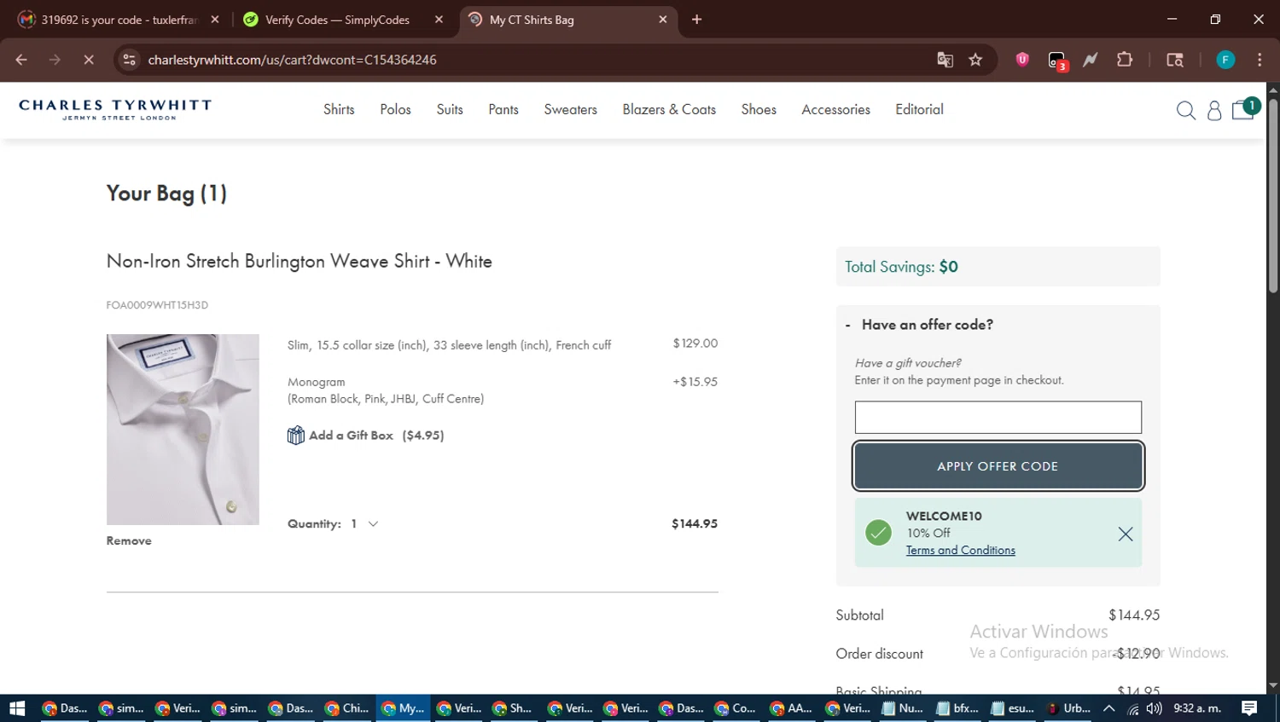Open the Terms and Conditions link
This screenshot has width=1280, height=722.
pyautogui.click(x=961, y=551)
